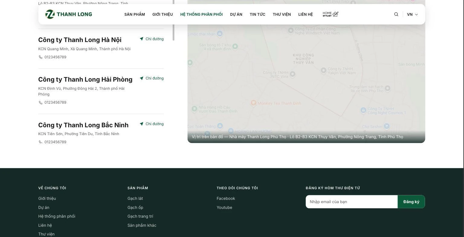464x237 pixels.
Task: Click Chỉ đường for Thanh Long Bắc Ninh
Action: tap(152, 124)
